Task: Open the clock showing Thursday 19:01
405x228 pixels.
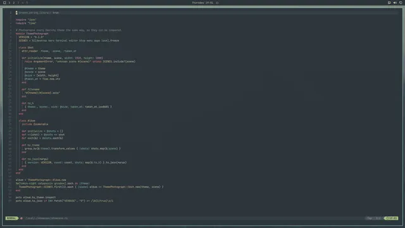Action: (202, 3)
